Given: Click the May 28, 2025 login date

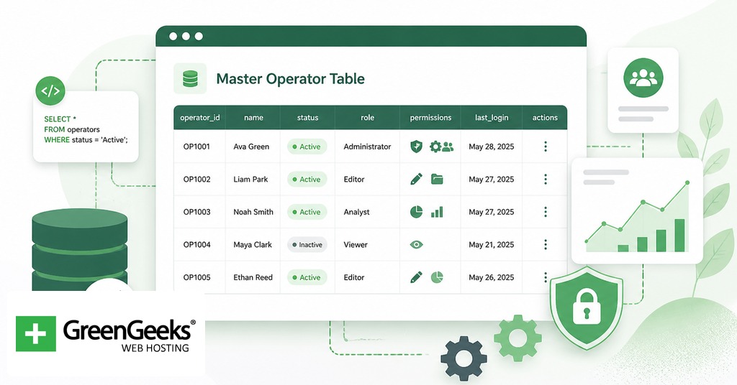Looking at the screenshot, I should [491, 147].
